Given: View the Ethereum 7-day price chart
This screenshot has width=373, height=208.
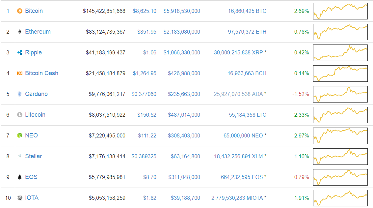Looking at the screenshot, I should [x=340, y=32].
